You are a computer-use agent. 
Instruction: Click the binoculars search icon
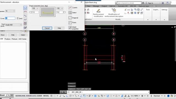143,3
